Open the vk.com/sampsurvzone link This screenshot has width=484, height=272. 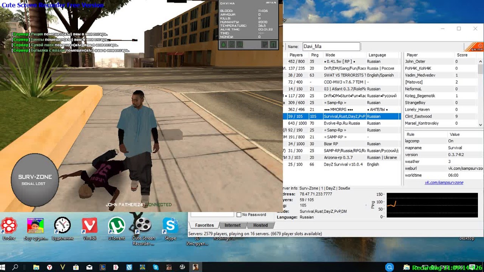click(x=444, y=182)
